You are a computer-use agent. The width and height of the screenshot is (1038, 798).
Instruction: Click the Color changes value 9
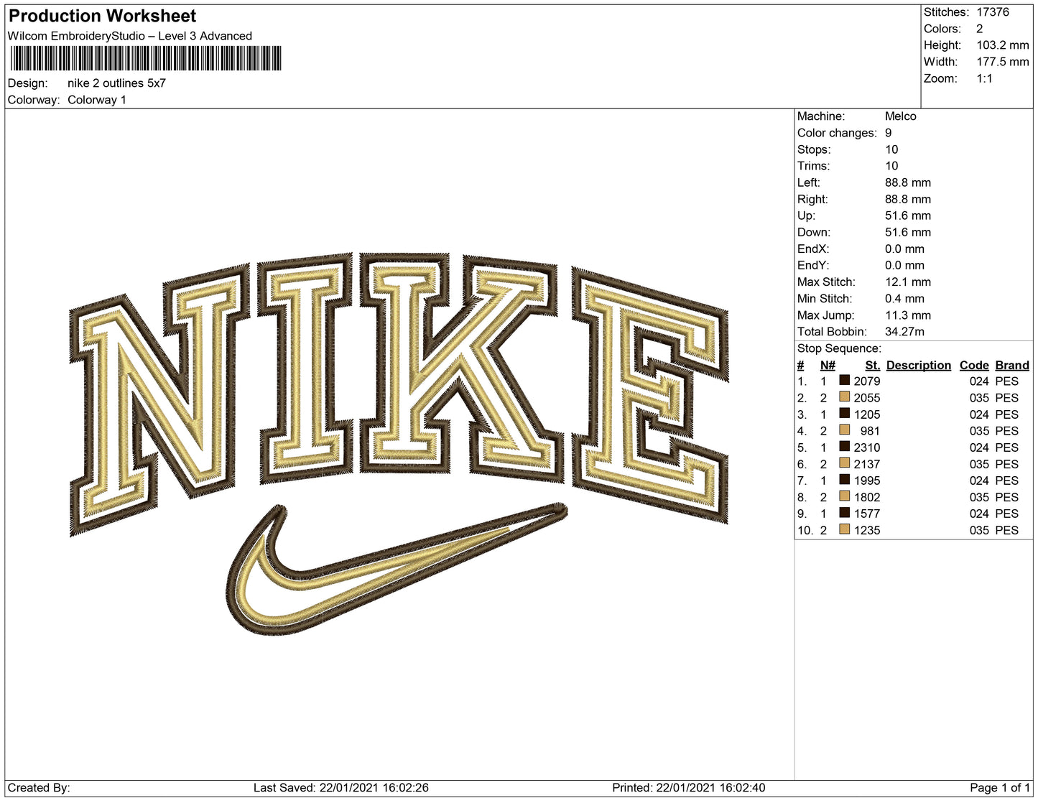[x=889, y=133]
